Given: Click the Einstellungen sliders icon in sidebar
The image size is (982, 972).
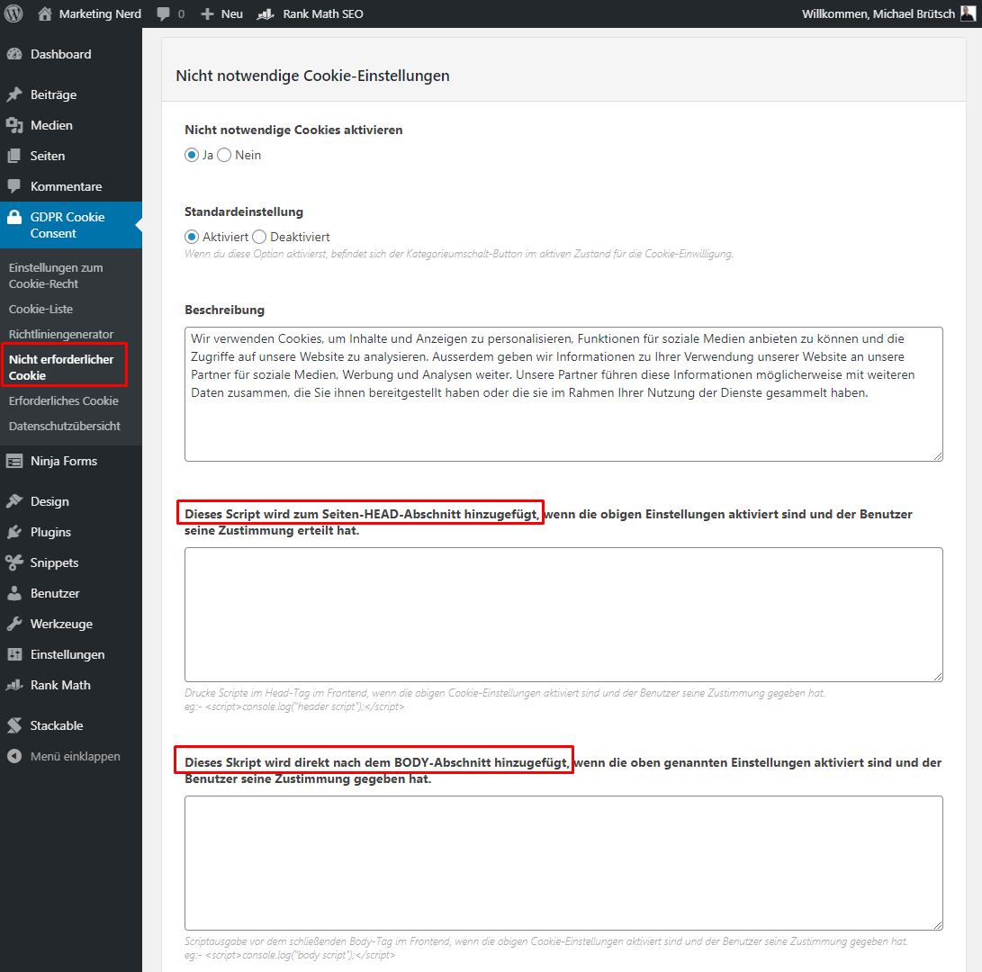Looking at the screenshot, I should point(14,654).
